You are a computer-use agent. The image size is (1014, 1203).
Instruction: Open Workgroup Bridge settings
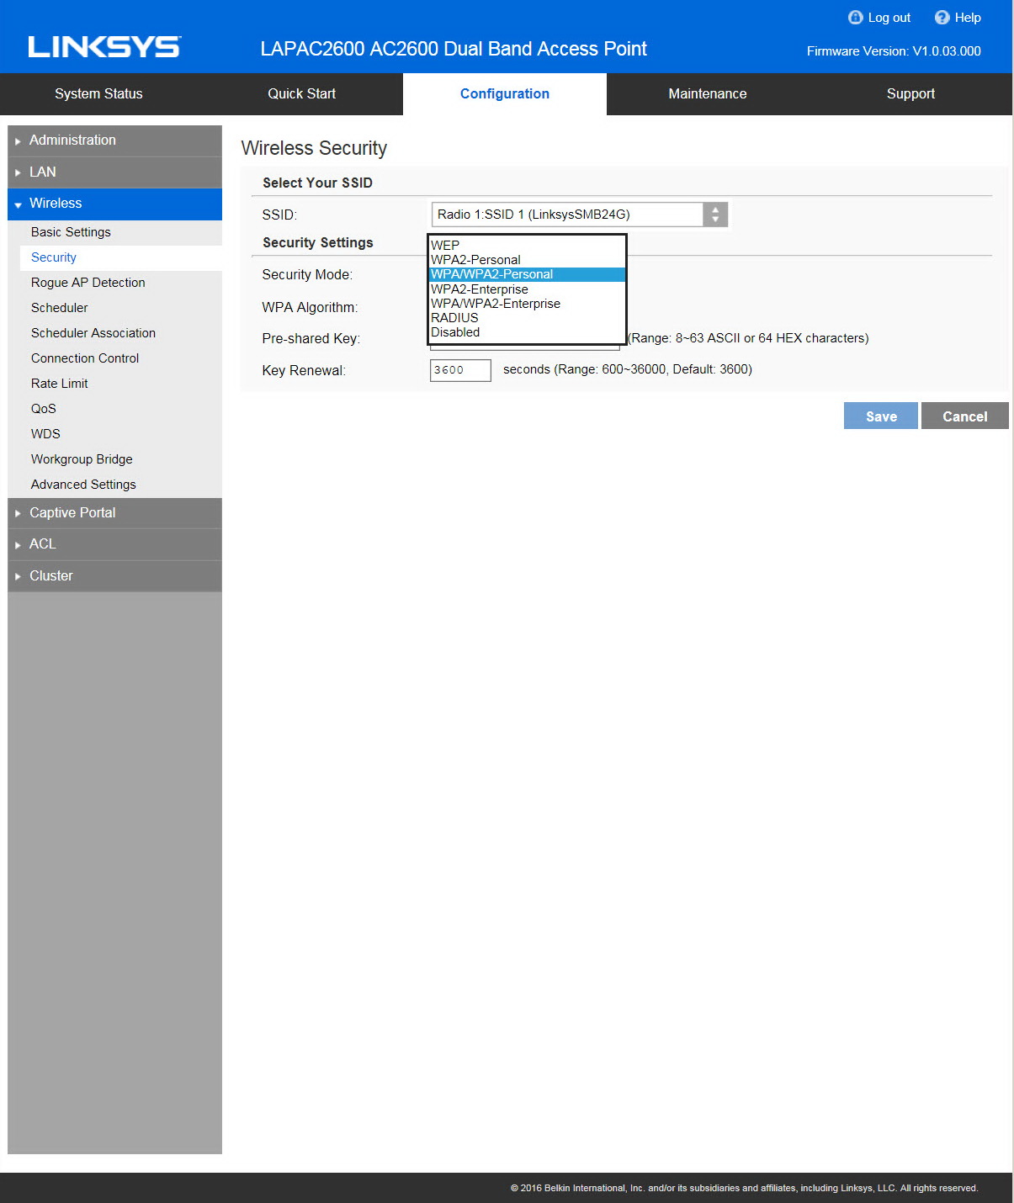pos(82,459)
